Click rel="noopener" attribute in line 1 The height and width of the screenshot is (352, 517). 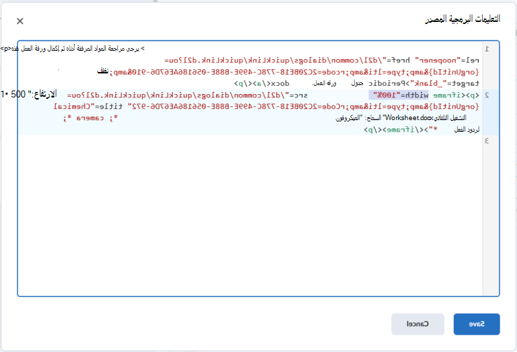(x=447, y=60)
